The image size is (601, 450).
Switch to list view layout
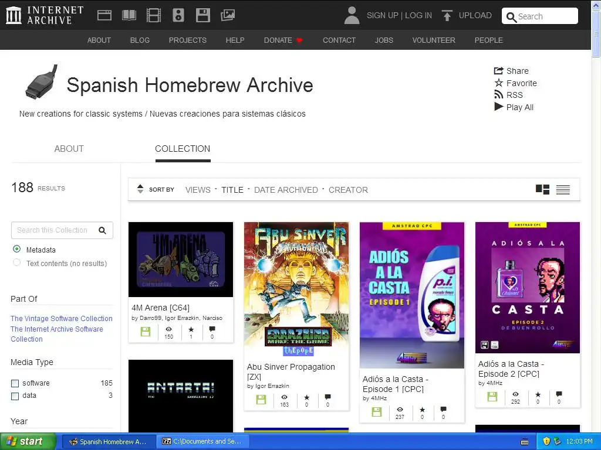coord(563,189)
